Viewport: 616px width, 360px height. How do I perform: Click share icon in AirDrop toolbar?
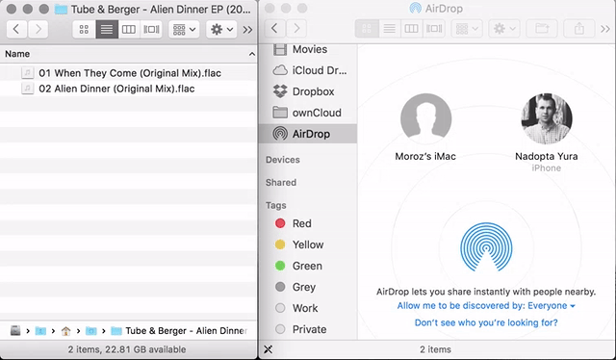click(x=579, y=28)
